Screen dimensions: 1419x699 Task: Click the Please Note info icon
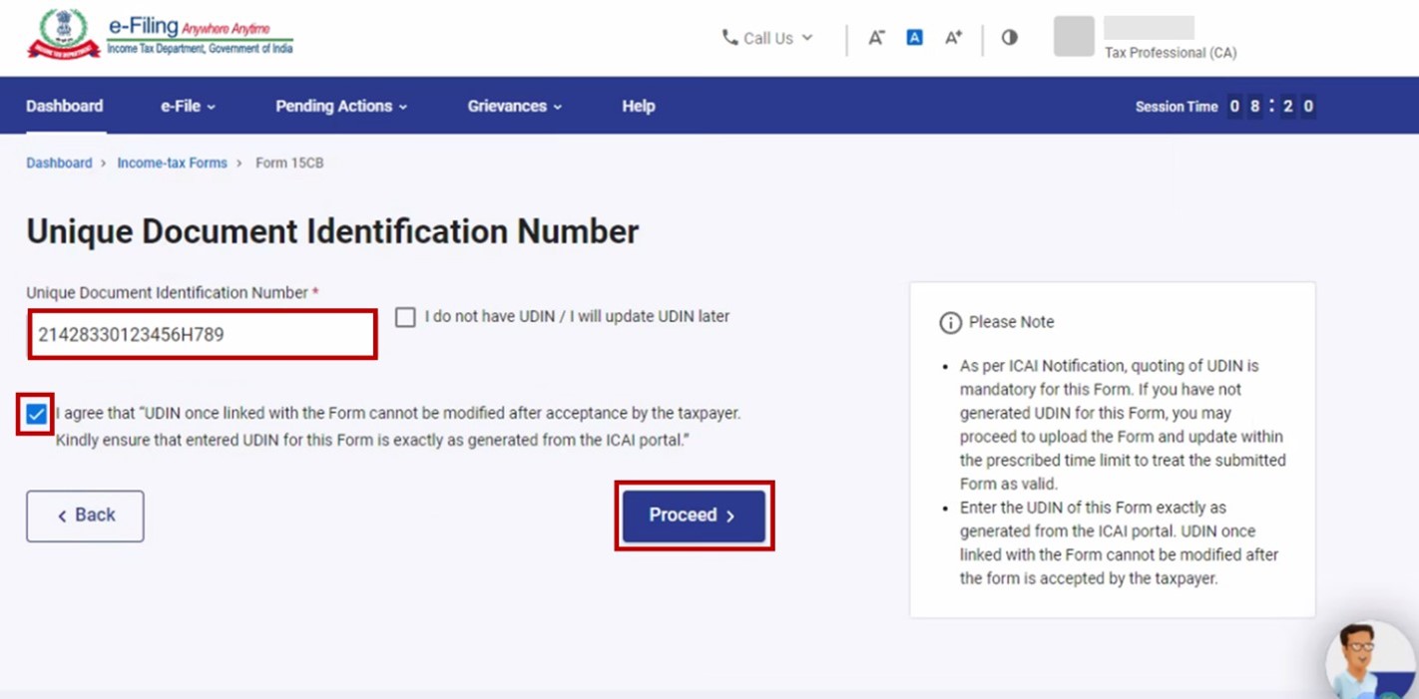(x=950, y=323)
